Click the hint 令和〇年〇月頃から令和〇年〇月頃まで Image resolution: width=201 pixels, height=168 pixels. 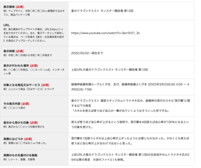27,55
